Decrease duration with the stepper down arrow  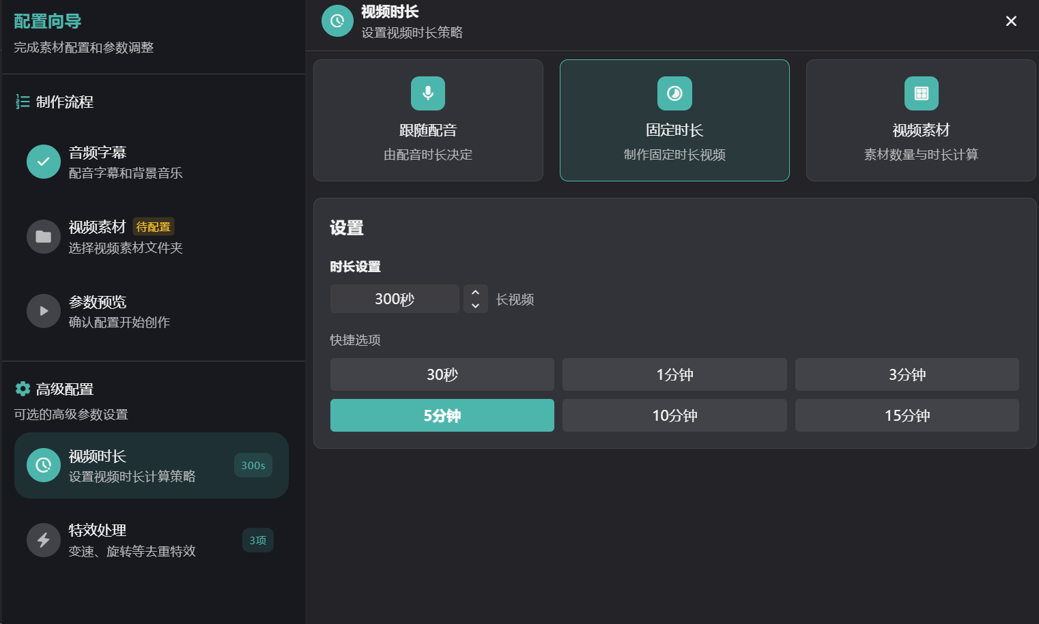tap(476, 306)
